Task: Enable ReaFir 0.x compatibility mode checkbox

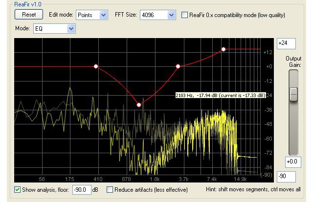Action: click(x=184, y=15)
